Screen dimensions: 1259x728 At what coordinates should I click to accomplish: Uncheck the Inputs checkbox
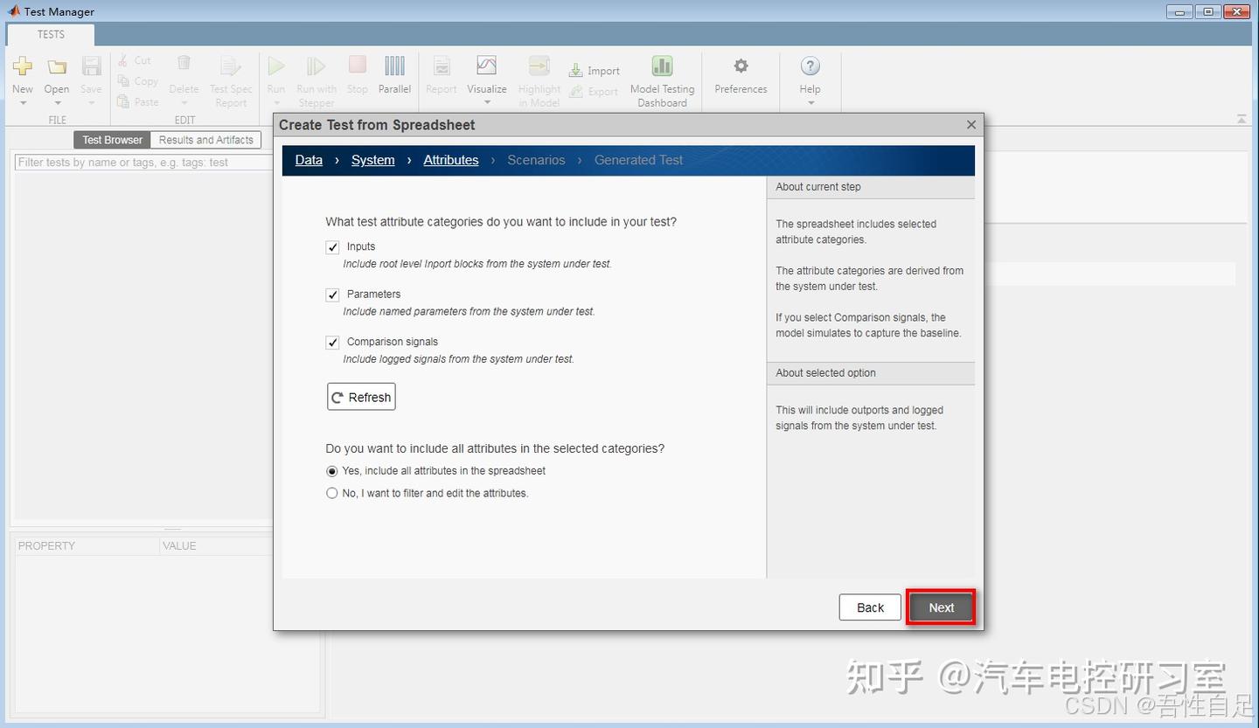pos(332,247)
